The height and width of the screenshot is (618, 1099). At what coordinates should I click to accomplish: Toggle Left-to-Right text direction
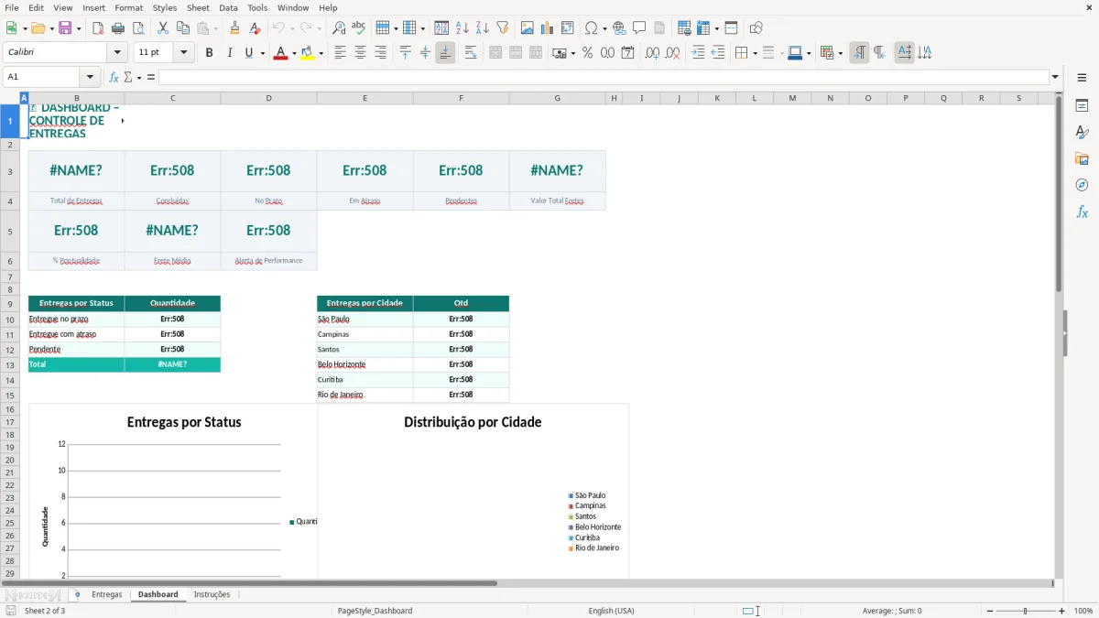click(x=859, y=53)
